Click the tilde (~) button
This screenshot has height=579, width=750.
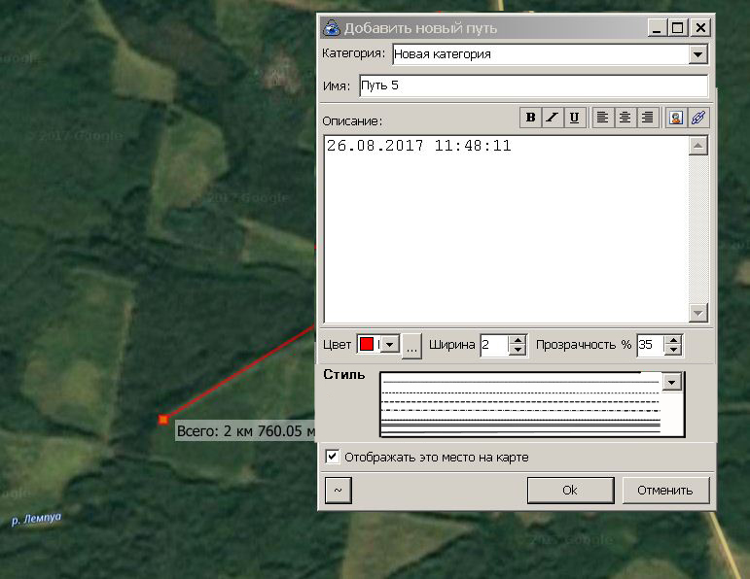[x=338, y=491]
